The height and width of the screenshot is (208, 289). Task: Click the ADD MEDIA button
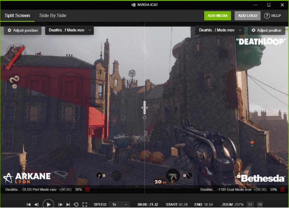[x=218, y=16]
